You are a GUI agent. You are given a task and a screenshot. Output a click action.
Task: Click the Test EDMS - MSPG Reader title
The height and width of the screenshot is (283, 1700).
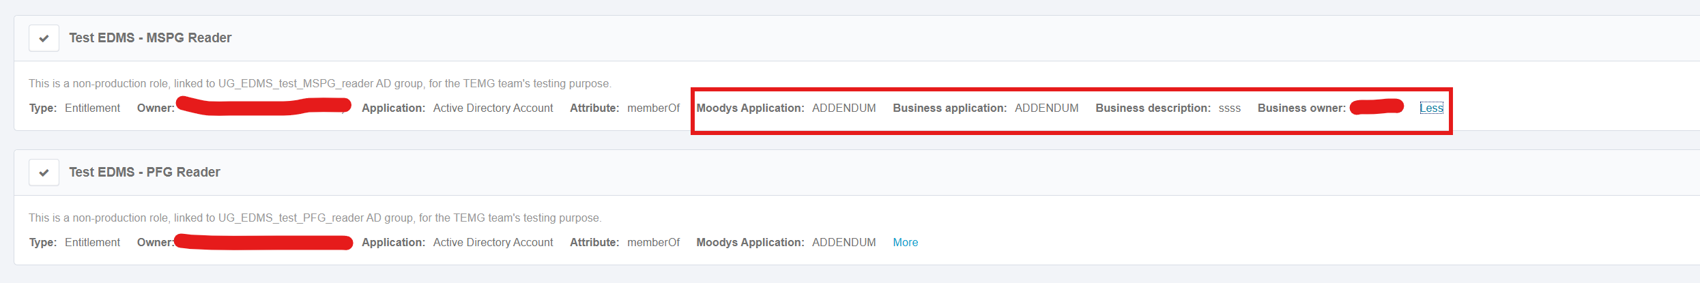pos(150,38)
